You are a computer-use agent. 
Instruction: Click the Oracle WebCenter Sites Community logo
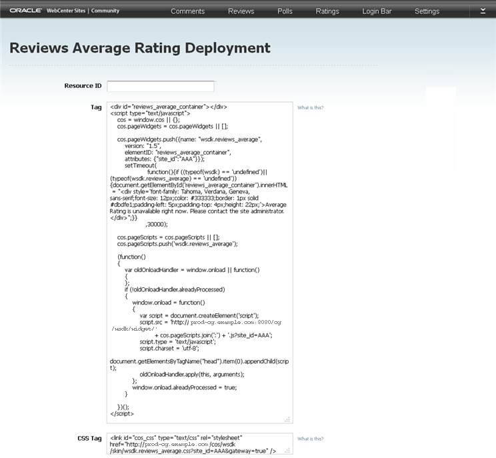(65, 11)
